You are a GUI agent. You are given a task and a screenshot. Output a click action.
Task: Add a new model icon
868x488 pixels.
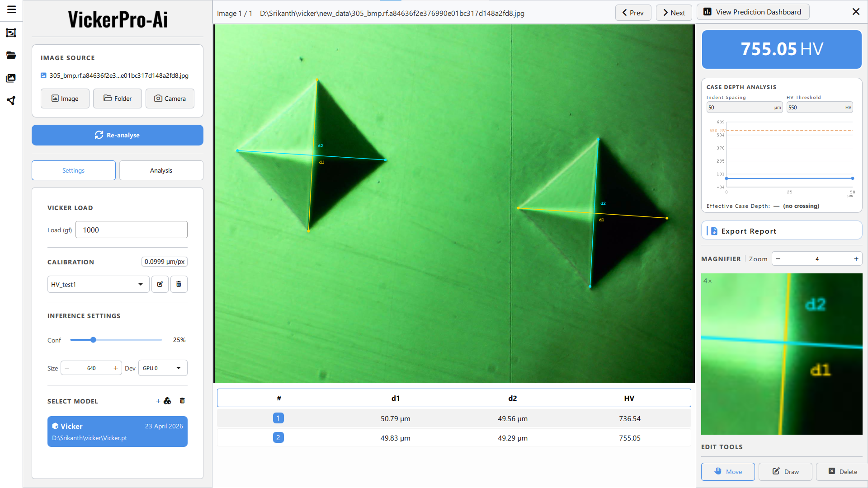[164, 401]
